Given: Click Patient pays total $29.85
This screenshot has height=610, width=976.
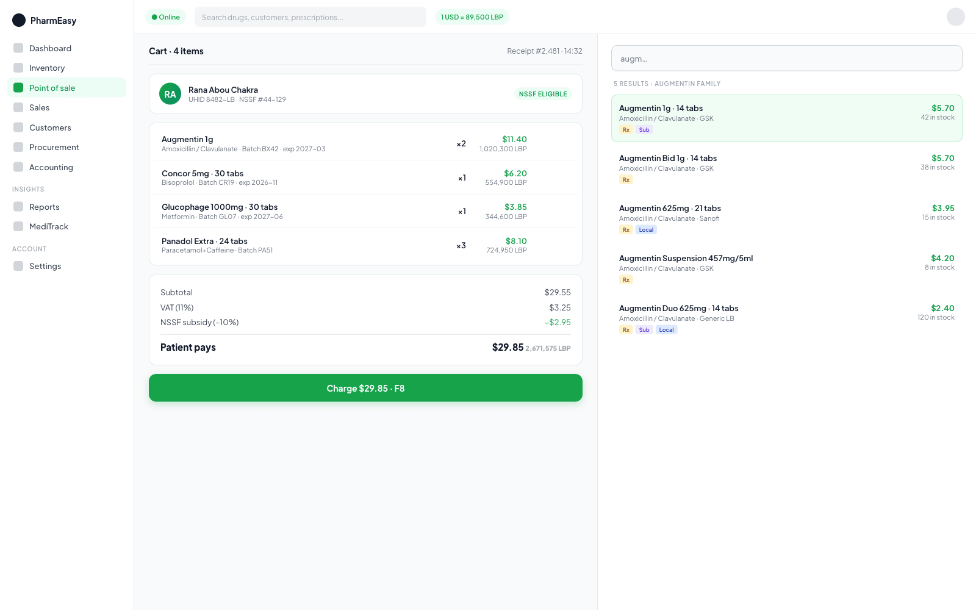Looking at the screenshot, I should point(508,347).
